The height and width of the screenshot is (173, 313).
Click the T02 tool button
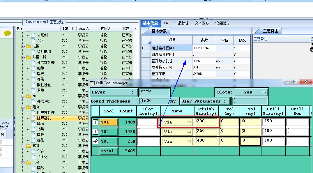pyautogui.click(x=109, y=132)
